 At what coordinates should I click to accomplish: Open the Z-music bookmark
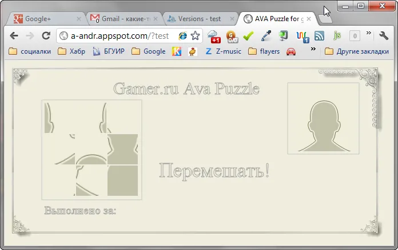click(x=223, y=51)
